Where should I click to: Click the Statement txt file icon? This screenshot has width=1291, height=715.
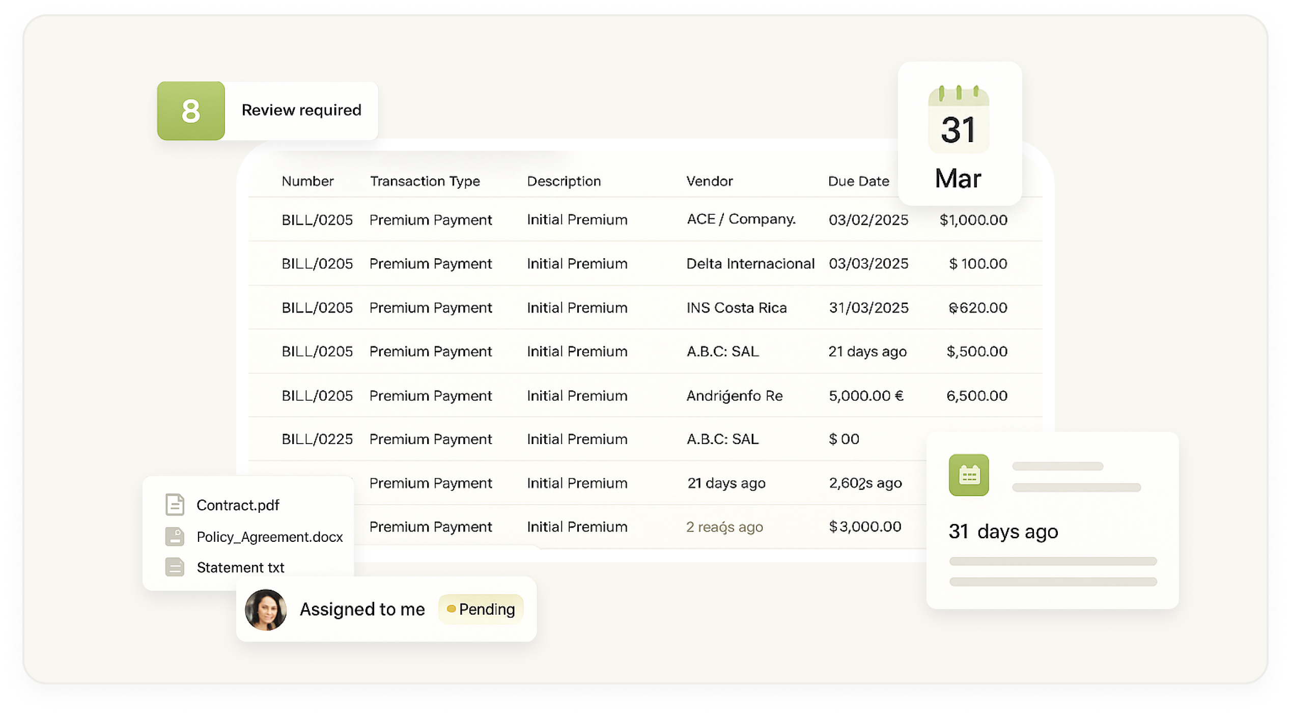pyautogui.click(x=175, y=567)
